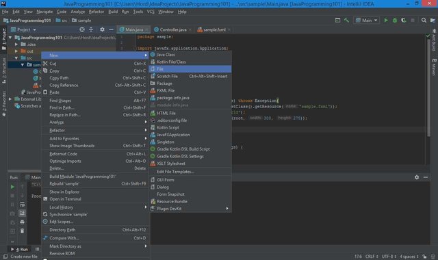The height and width of the screenshot is (260, 438).
Task: Run the Main configuration with green play button
Action: point(386,21)
